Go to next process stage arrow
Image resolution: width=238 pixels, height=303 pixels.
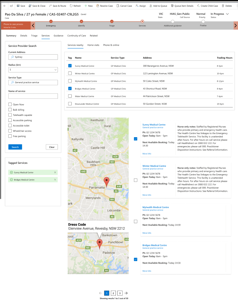tap(236, 26)
